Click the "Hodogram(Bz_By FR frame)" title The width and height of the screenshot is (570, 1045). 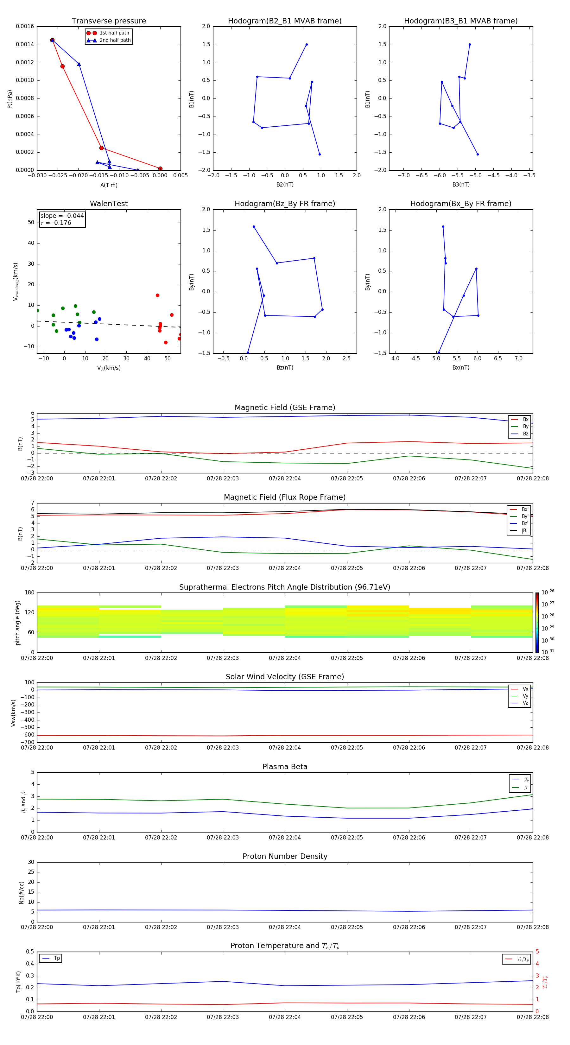click(x=285, y=204)
